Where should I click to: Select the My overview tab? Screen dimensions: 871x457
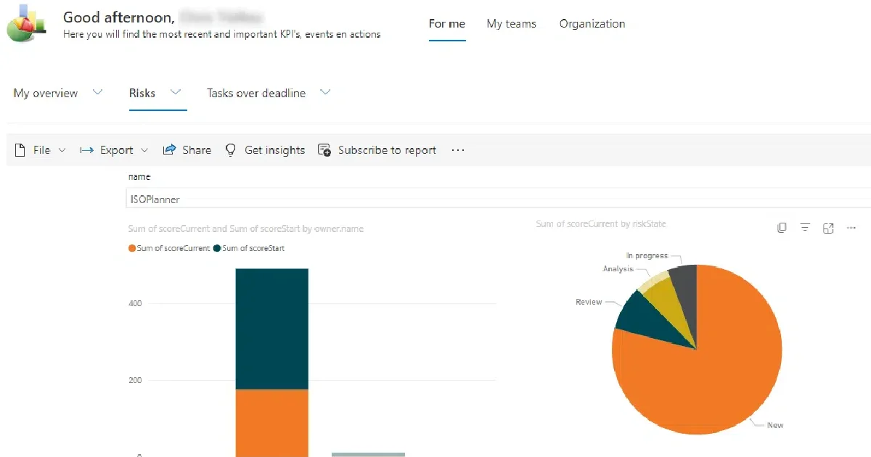(x=46, y=93)
